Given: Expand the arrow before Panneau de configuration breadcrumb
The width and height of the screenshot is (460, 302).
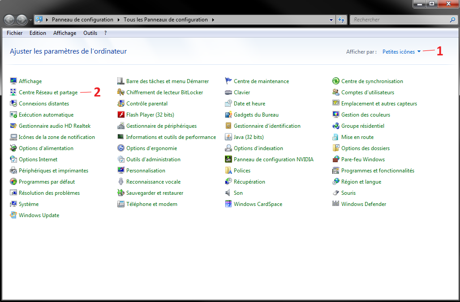Looking at the screenshot, I should point(47,20).
